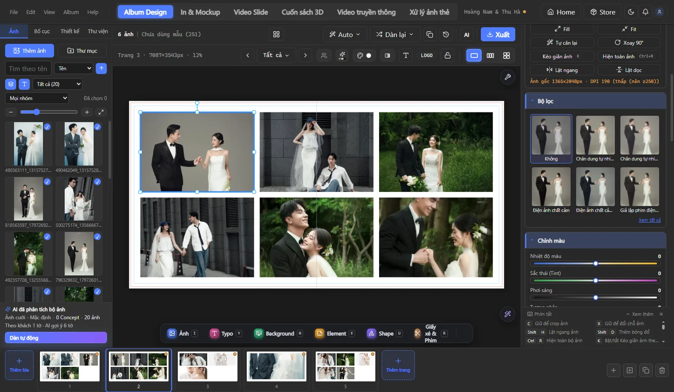Click the copy pages icon near Xuất
The width and height of the screenshot is (674, 392).
click(x=430, y=34)
